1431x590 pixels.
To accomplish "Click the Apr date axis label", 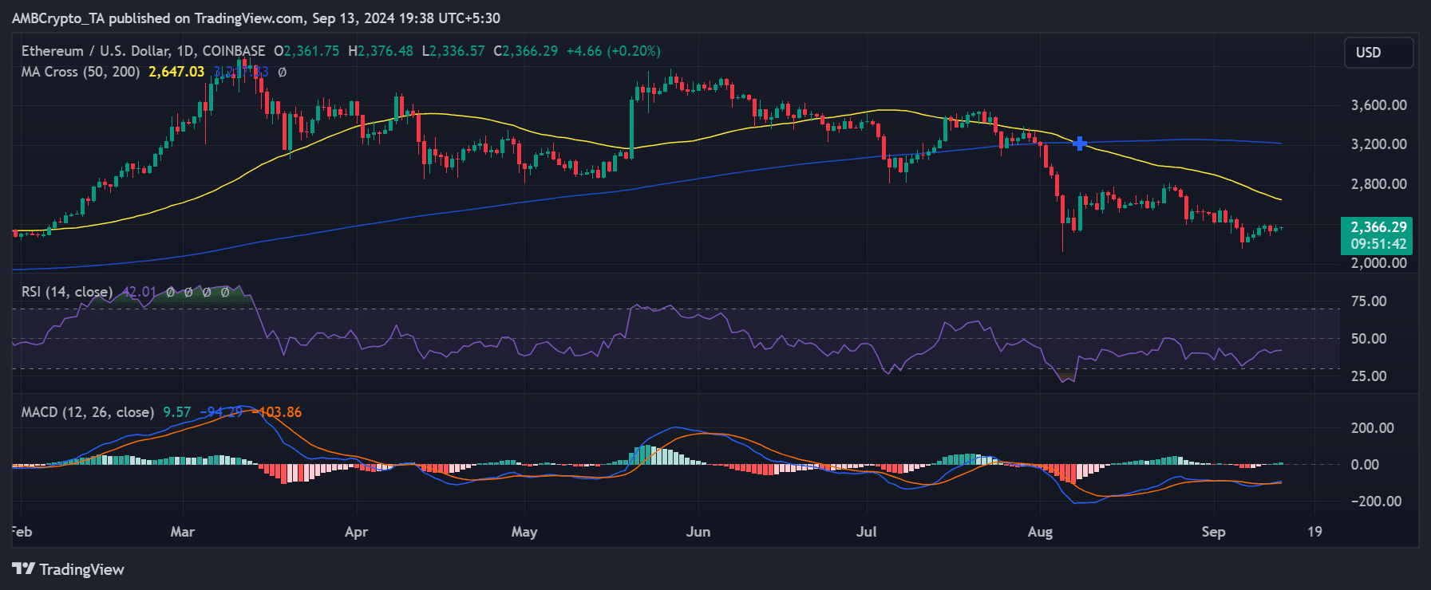I will (x=356, y=532).
